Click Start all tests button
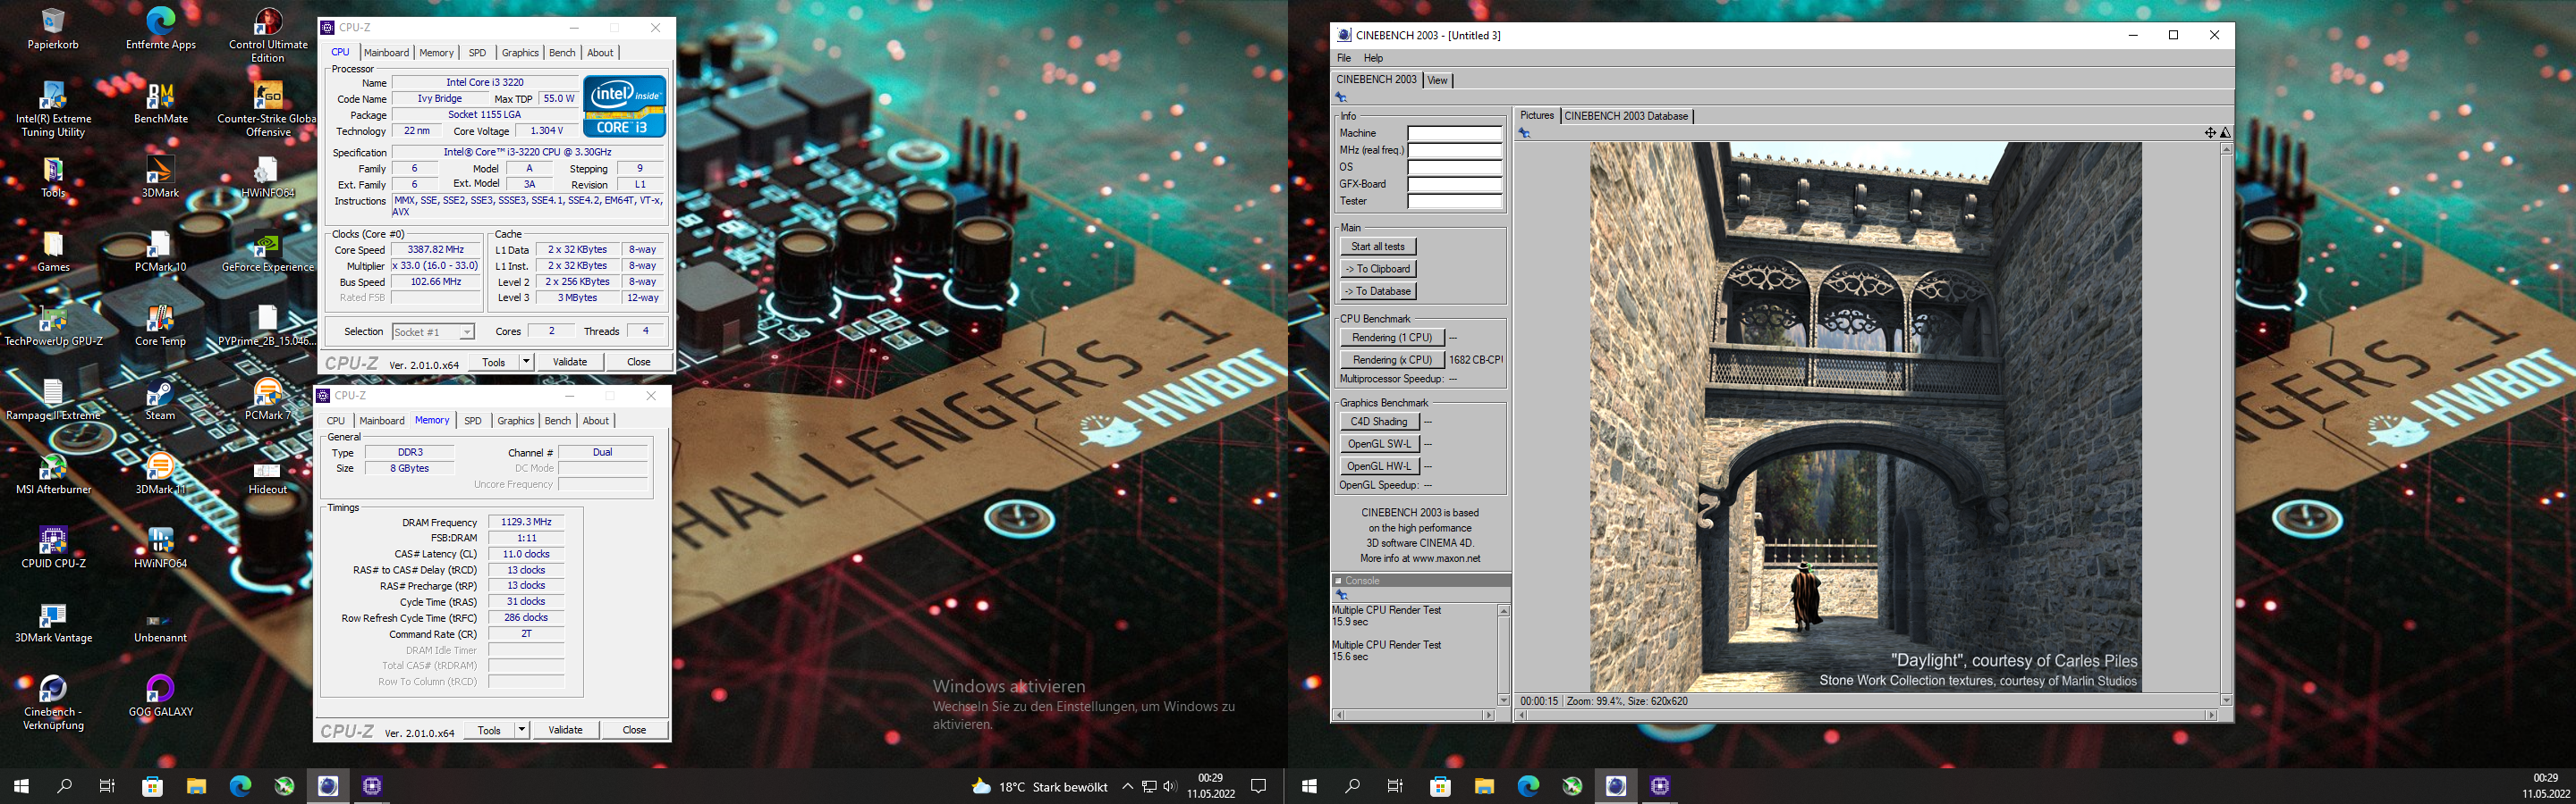Screen dimensions: 2576x804 tap(1378, 247)
